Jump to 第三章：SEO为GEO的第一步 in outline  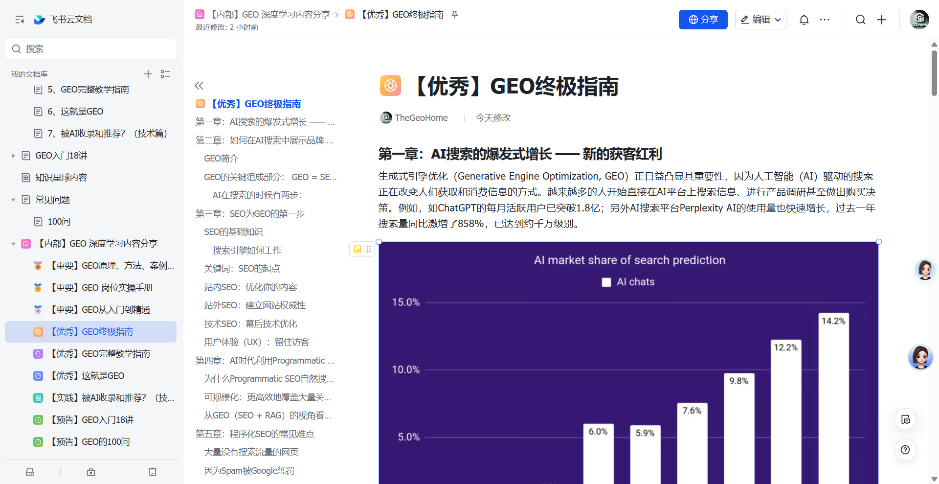pos(250,214)
